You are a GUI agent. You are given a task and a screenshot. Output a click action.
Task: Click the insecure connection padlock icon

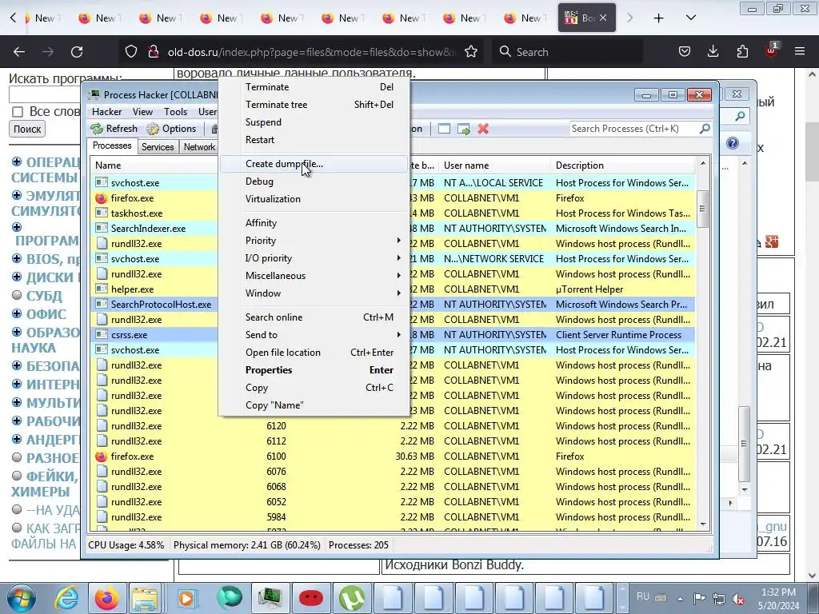(153, 52)
